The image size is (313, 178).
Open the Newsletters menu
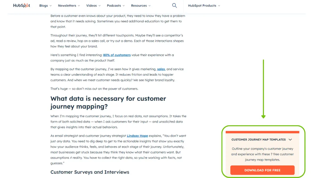tap(69, 6)
